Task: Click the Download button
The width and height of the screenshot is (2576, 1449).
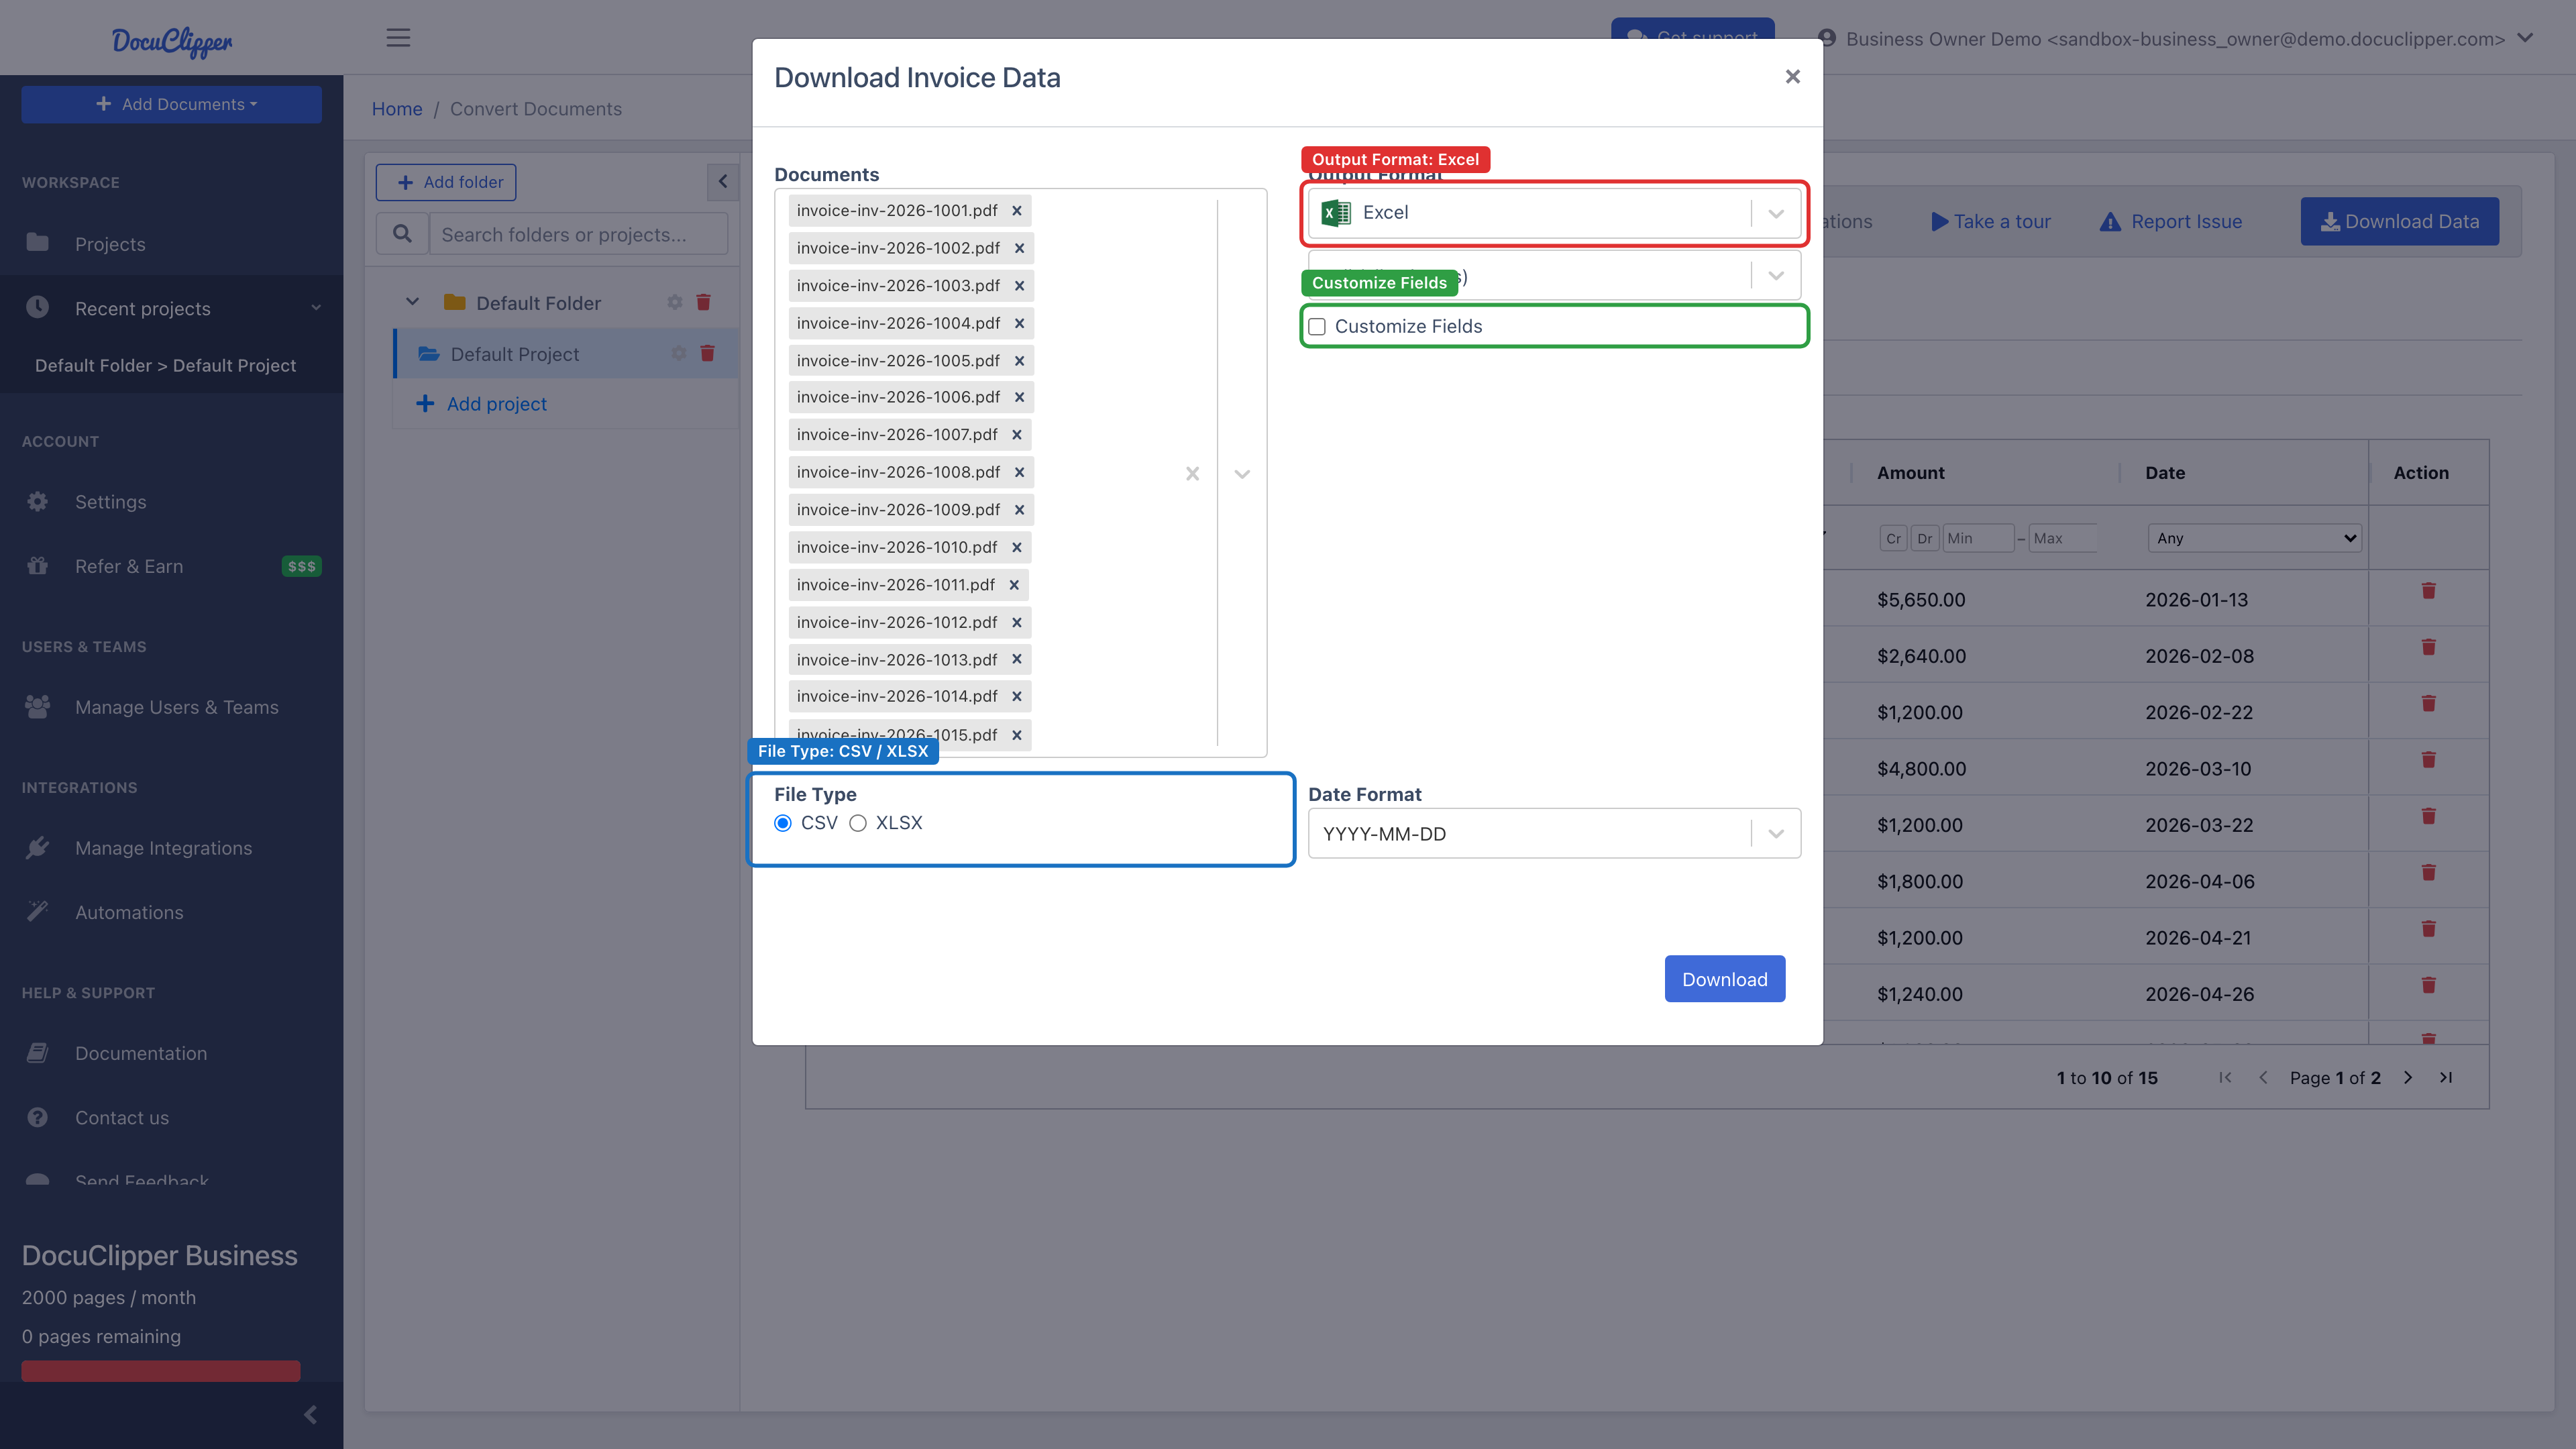Action: click(1724, 979)
